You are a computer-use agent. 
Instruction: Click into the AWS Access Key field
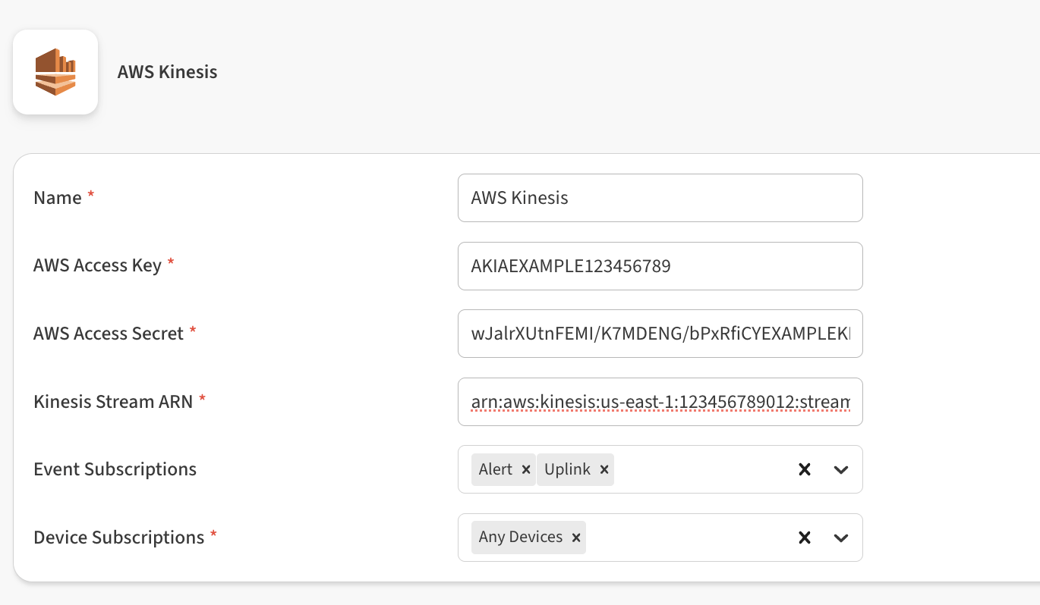660,266
